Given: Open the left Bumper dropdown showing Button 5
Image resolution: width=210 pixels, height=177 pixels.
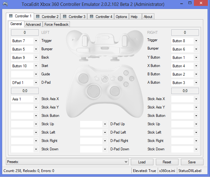Looking at the screenshot, I should pos(25,49).
